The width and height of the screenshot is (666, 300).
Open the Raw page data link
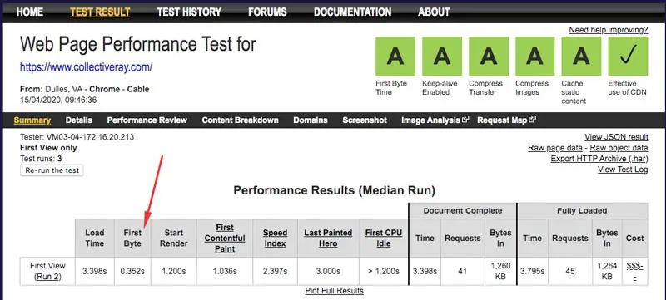(555, 148)
